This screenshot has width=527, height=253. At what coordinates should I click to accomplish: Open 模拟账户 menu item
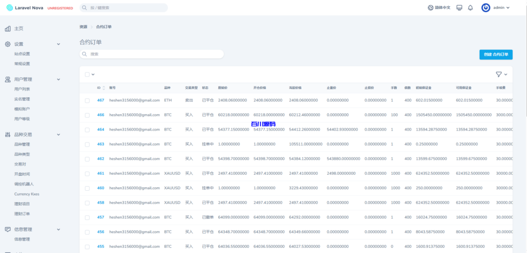[x=22, y=109]
